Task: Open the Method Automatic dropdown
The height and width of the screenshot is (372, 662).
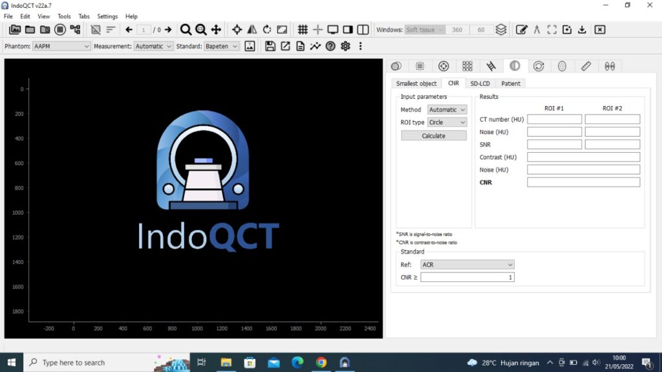Action: click(447, 109)
